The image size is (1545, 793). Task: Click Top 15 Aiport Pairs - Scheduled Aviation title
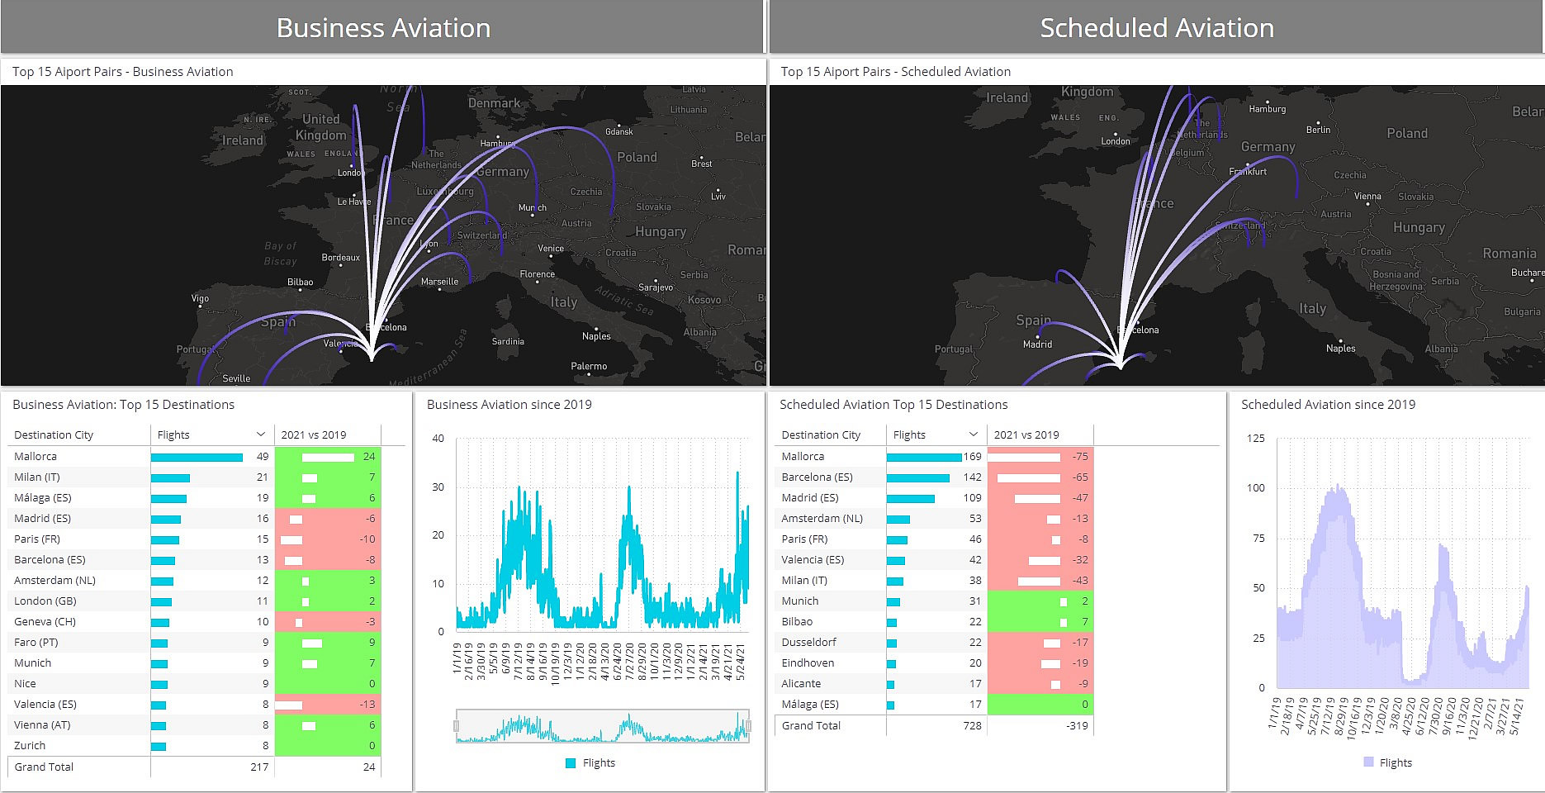[896, 72]
